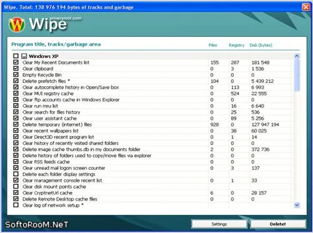
Task: Click the Wipe W logo icon
Action: (x=17, y=24)
